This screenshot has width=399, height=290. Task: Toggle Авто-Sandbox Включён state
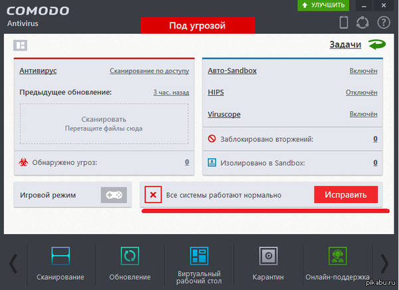click(x=363, y=71)
